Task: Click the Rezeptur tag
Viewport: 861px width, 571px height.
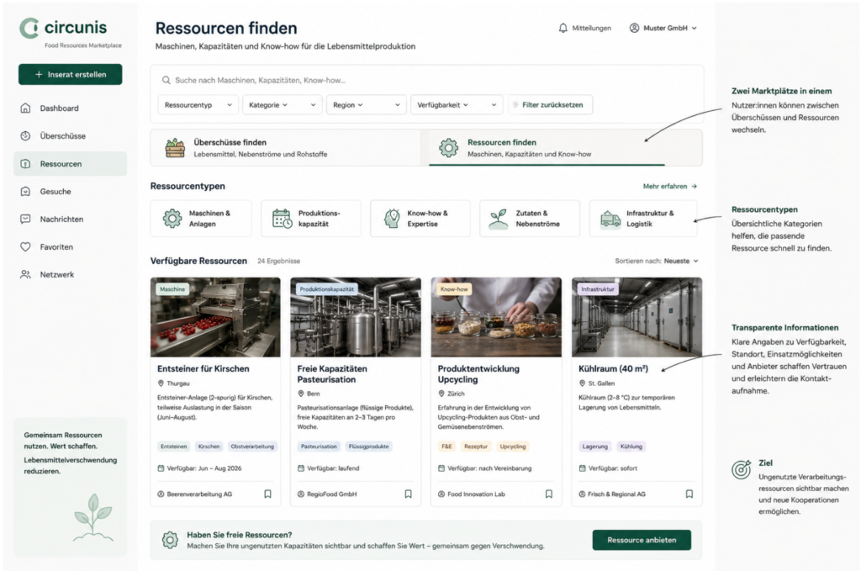Action: pyautogui.click(x=476, y=447)
